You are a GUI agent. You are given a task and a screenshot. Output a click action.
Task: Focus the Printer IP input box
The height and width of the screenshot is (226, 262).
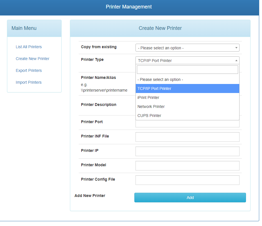pyautogui.click(x=188, y=151)
